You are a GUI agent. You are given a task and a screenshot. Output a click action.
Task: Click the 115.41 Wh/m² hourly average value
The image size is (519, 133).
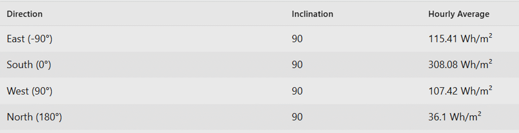tap(460, 39)
